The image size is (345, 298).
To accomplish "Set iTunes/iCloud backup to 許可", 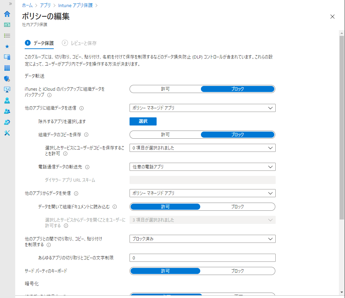I will pos(165,89).
